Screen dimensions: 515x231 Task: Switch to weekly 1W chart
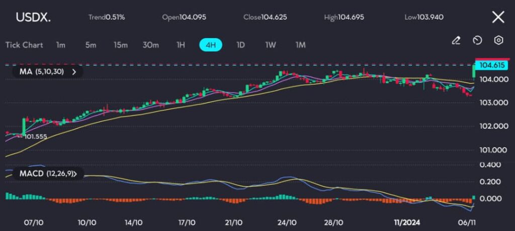[x=271, y=45]
